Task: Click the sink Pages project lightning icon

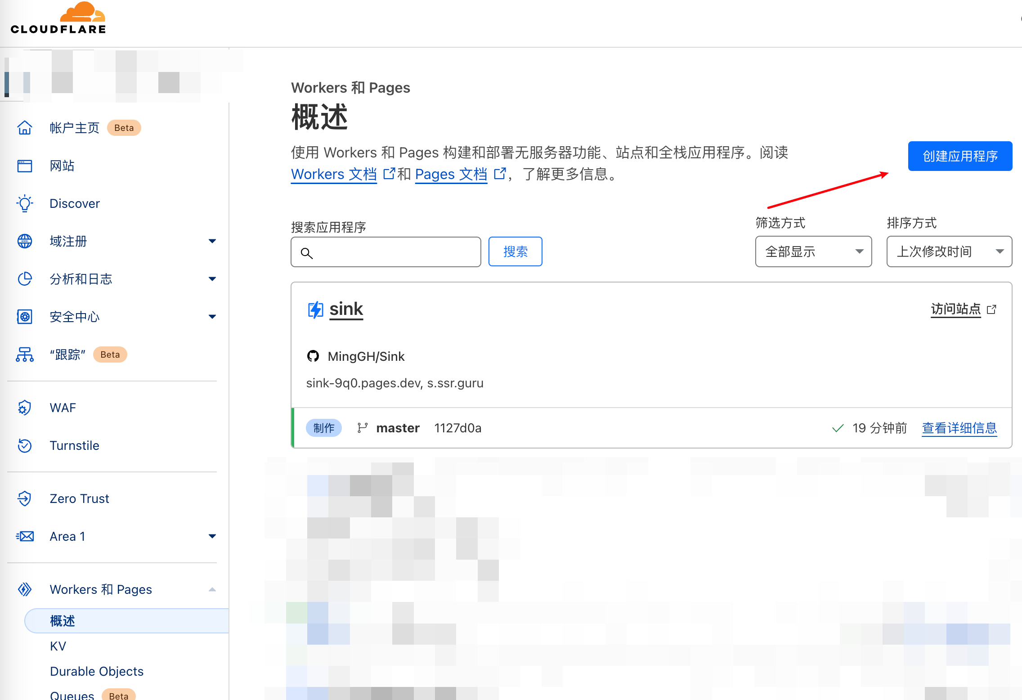Action: 315,310
